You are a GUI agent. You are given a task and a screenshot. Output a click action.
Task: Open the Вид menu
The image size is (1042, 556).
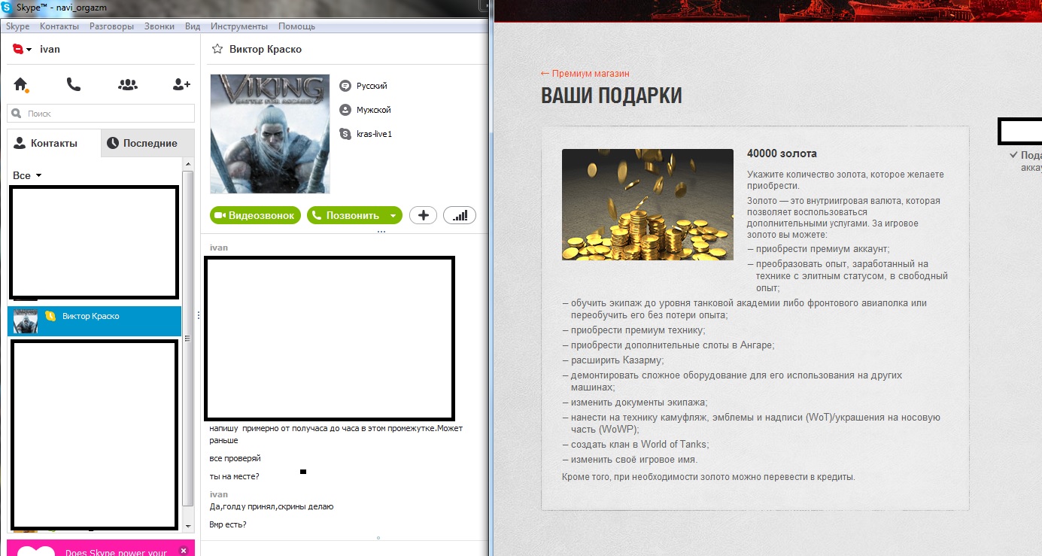pyautogui.click(x=193, y=26)
